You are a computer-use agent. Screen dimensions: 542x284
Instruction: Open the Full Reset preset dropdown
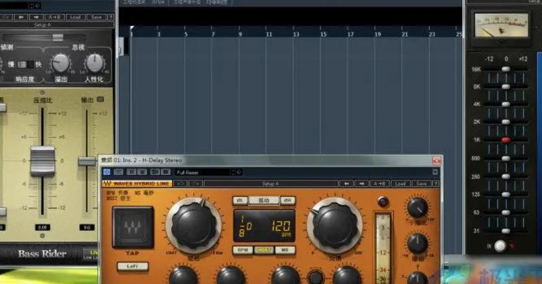[x=209, y=172]
